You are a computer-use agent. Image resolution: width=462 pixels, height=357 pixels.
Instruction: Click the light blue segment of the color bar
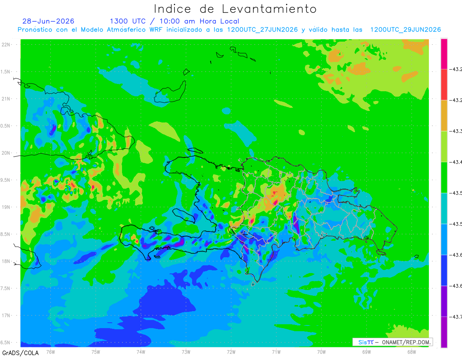coord(444,239)
